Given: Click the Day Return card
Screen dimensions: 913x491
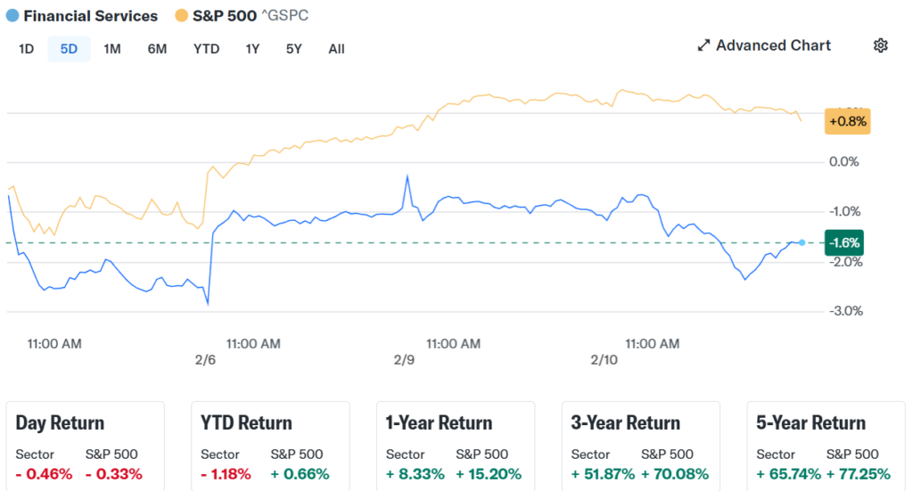Looking at the screenshot, I should [x=86, y=445].
